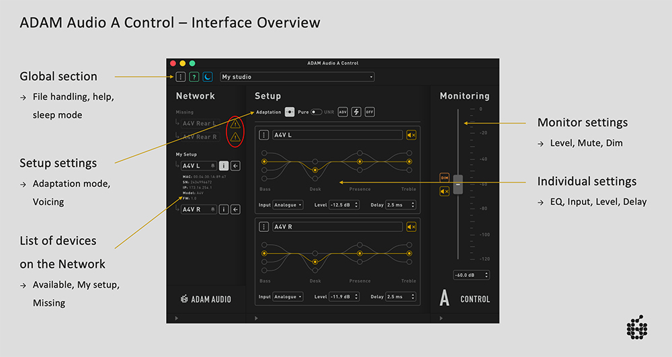Mute all monitors in Monitoring panel
The height and width of the screenshot is (357, 672).
point(444,191)
